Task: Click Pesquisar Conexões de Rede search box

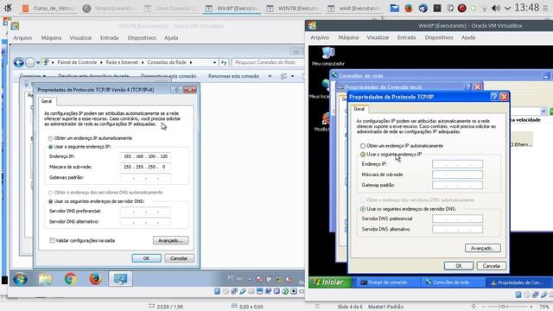Action: pyautogui.click(x=267, y=62)
